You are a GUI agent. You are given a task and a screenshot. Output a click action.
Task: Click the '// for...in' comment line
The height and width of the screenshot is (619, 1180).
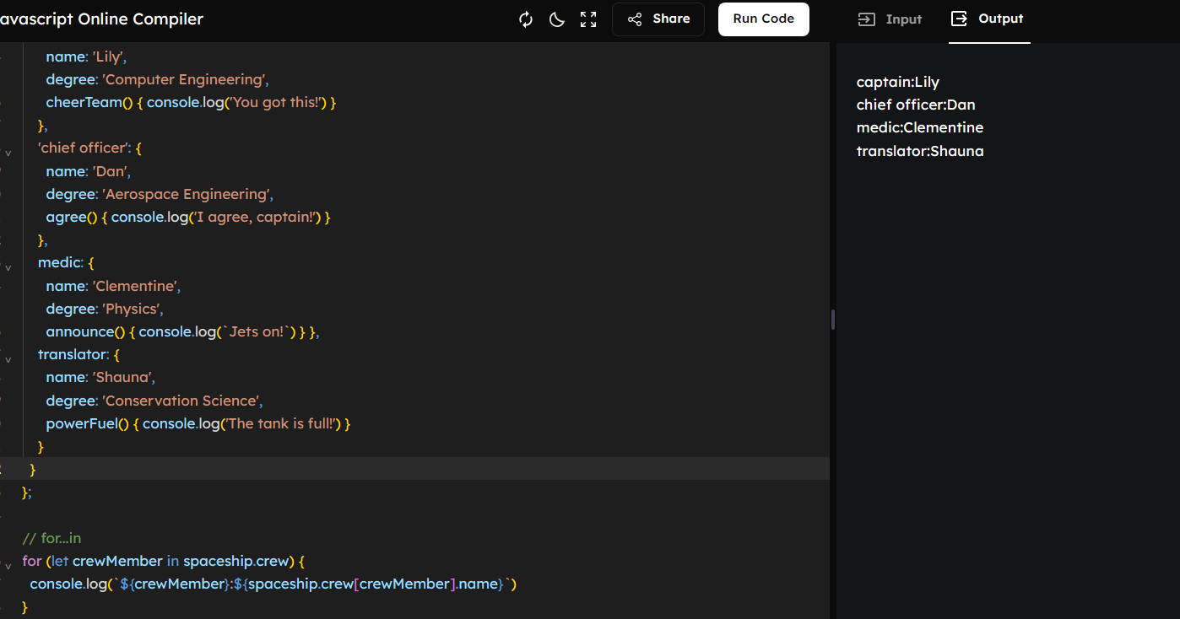tap(51, 538)
